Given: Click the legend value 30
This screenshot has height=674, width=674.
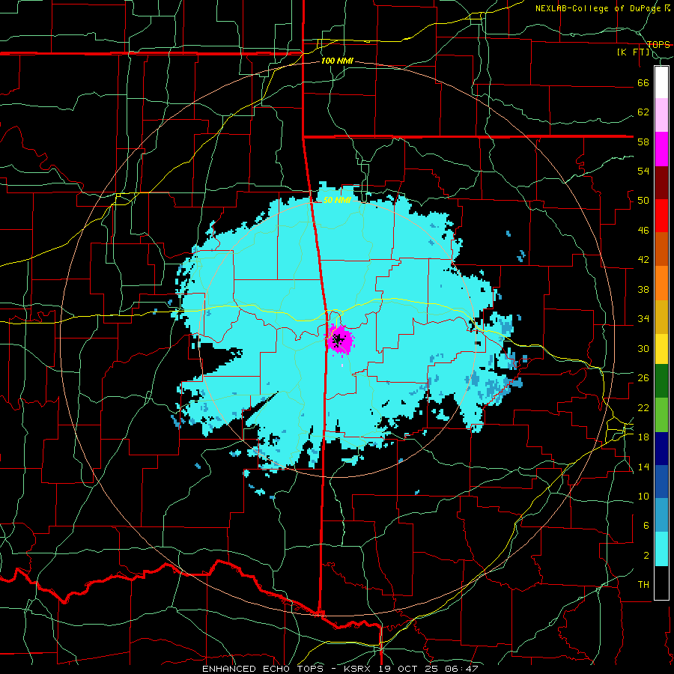Looking at the screenshot, I should (643, 348).
